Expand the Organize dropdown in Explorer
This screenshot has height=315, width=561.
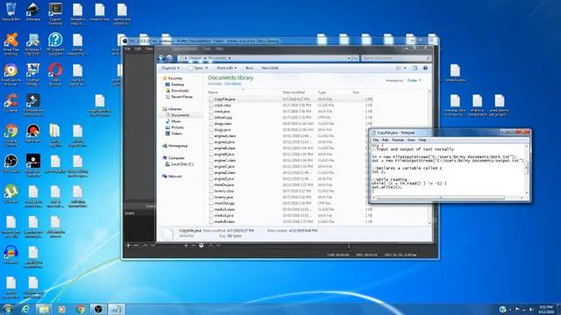(170, 68)
